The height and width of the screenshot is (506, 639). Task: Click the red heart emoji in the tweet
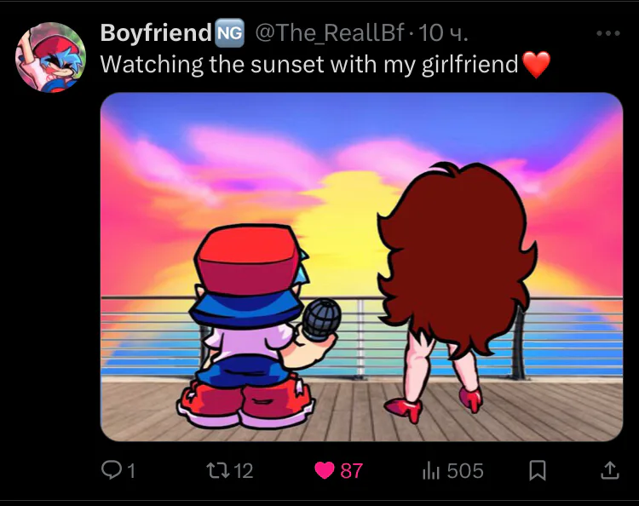coord(536,65)
